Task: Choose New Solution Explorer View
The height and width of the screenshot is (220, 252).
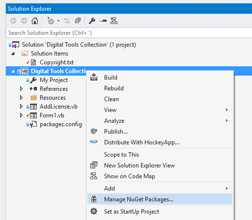Action: tap(160, 165)
